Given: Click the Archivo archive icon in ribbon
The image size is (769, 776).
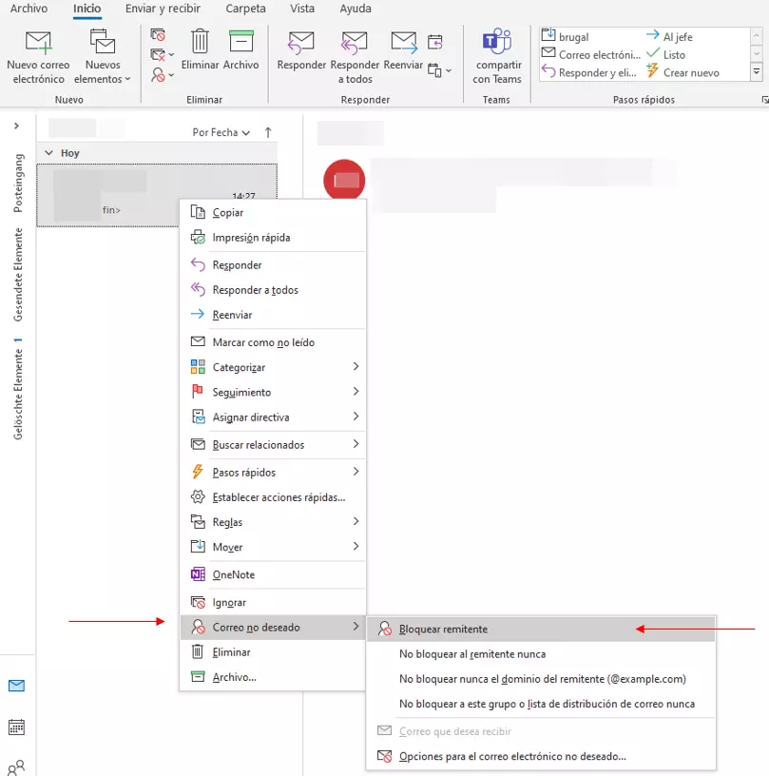Looking at the screenshot, I should [x=240, y=41].
